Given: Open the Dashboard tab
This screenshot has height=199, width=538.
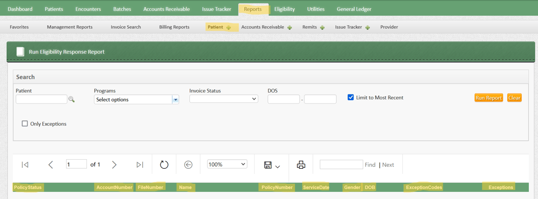Looking at the screenshot, I should [20, 9].
